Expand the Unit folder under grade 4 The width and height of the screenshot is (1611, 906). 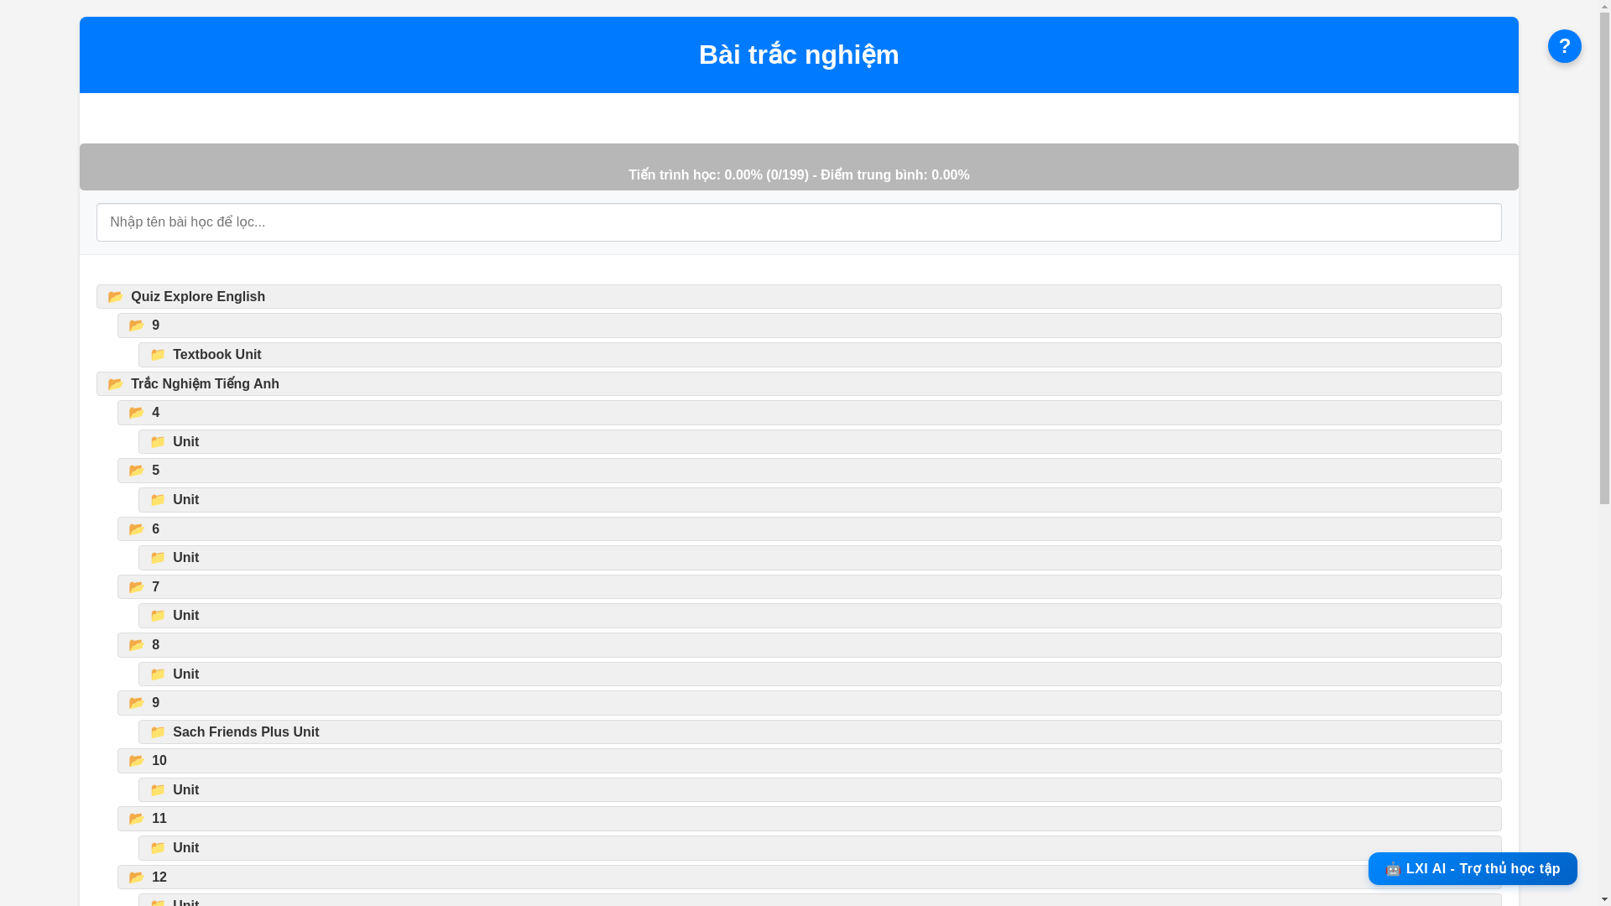pyautogui.click(x=820, y=442)
